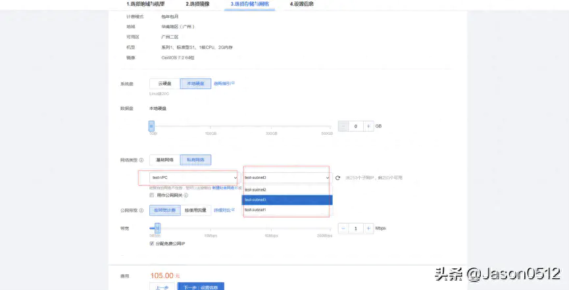Click the info icon next to 公网带宽
This screenshot has width=569, height=290.
tap(141, 210)
